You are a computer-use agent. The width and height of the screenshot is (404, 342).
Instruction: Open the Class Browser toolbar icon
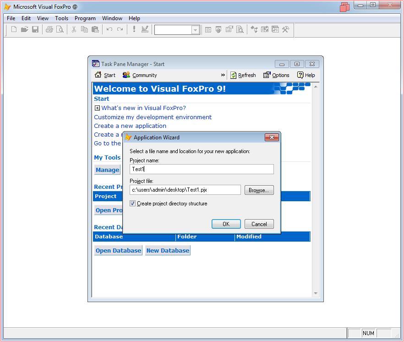(254, 29)
